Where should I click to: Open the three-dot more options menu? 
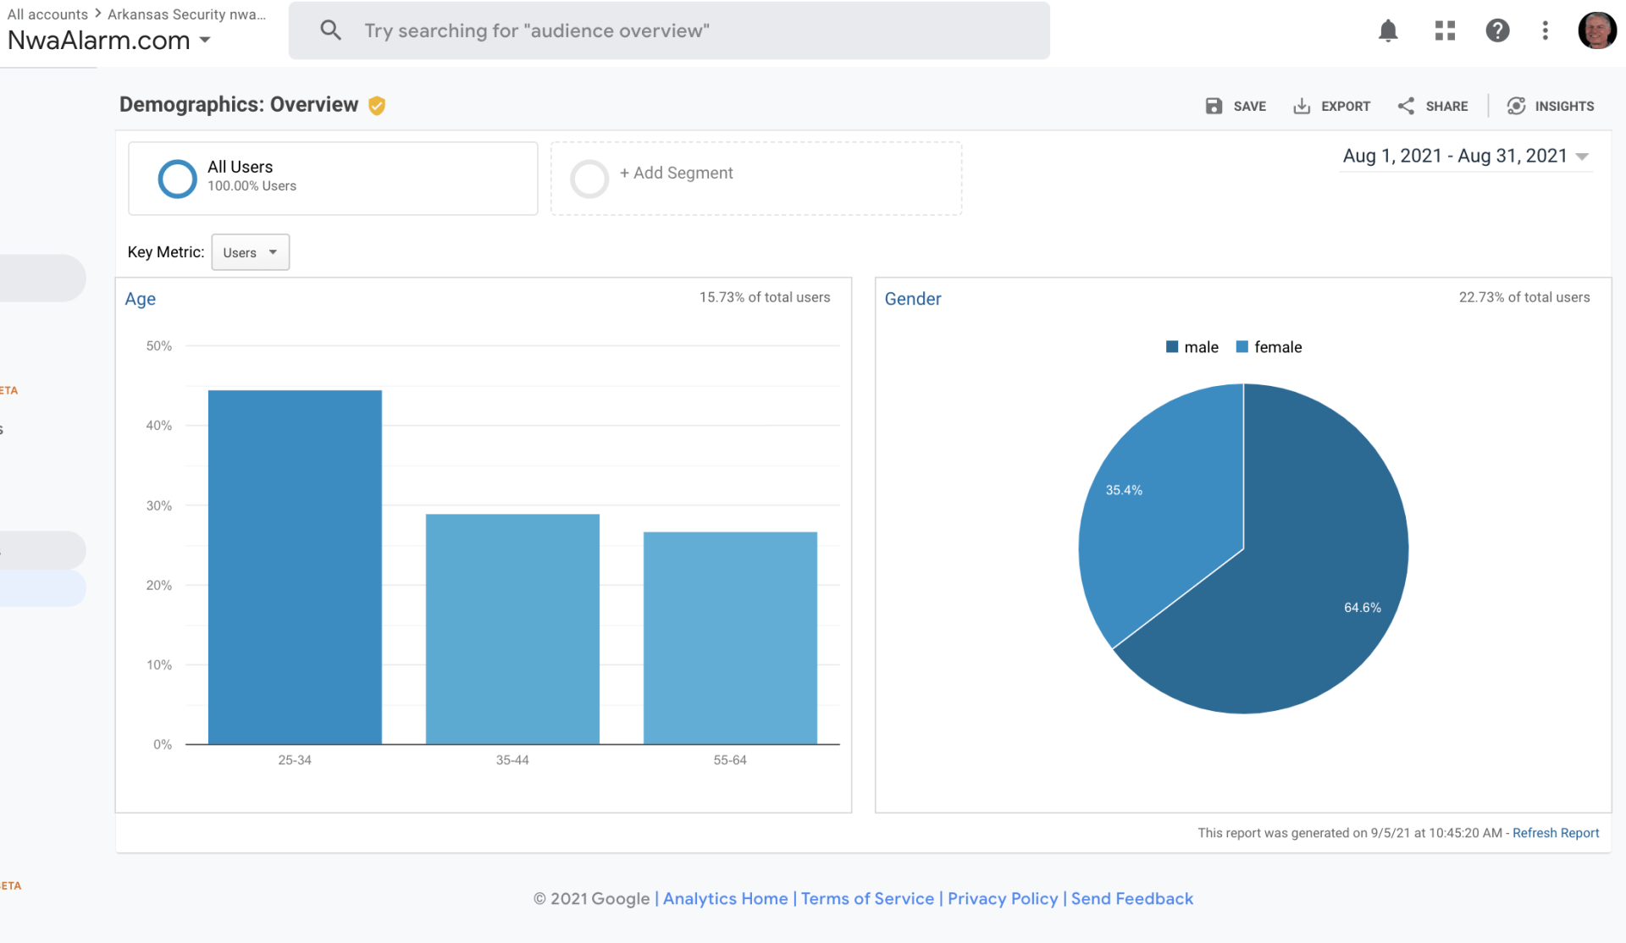coord(1546,31)
